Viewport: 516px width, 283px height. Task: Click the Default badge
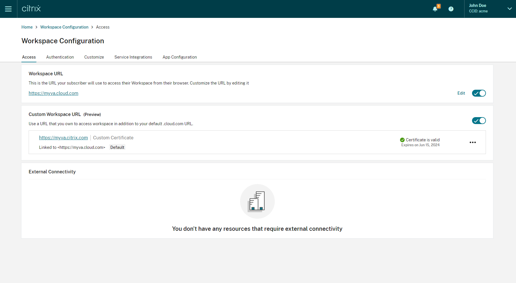click(x=117, y=147)
